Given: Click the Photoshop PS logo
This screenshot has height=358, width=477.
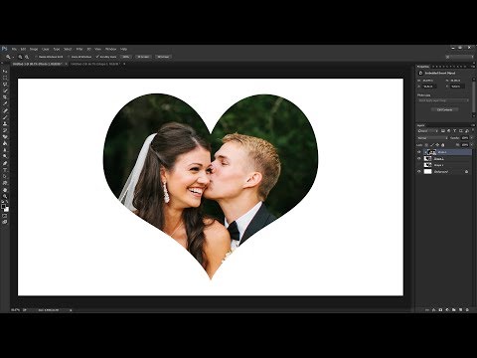Looking at the screenshot, I should click(4, 49).
